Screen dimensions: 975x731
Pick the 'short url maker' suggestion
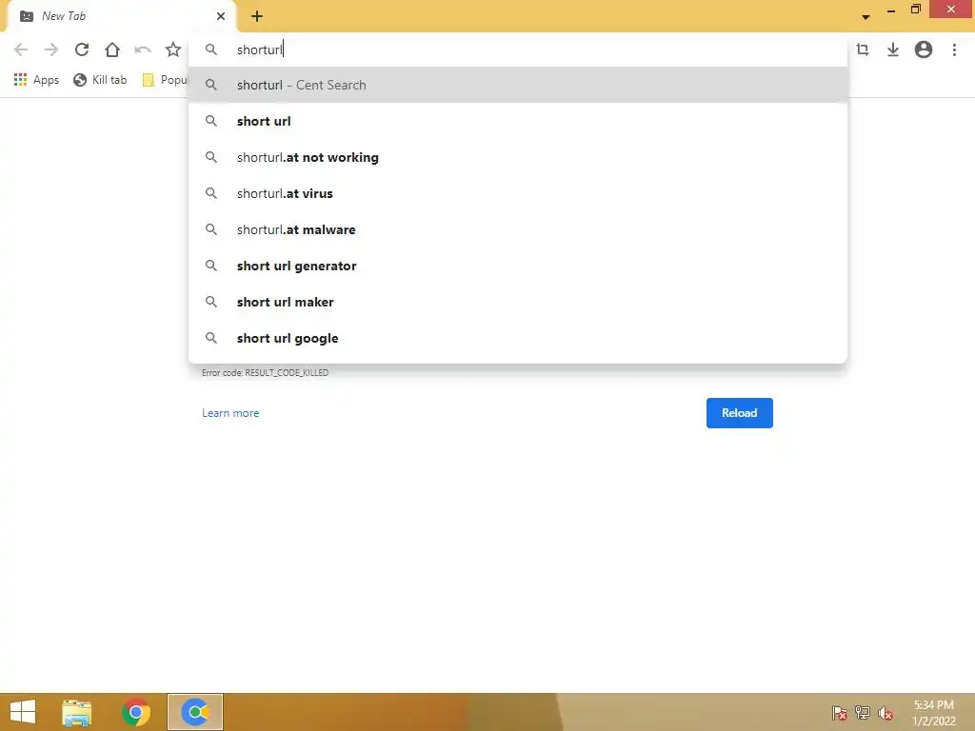coord(517,302)
